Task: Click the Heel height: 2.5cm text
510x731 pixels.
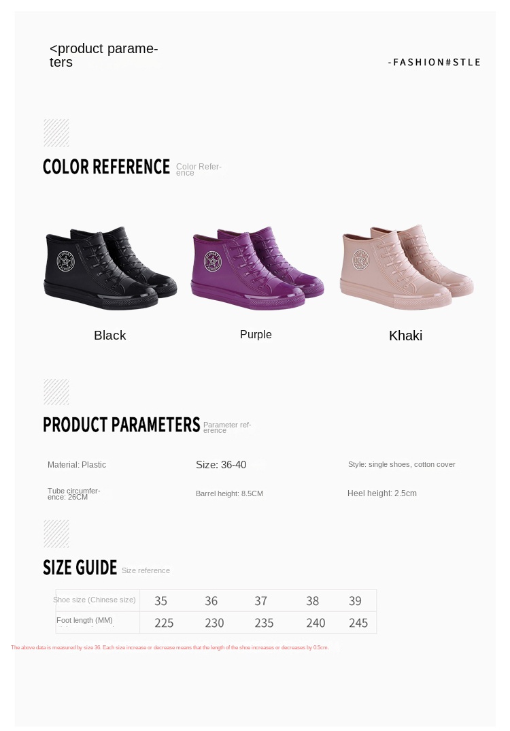Action: pyautogui.click(x=382, y=493)
